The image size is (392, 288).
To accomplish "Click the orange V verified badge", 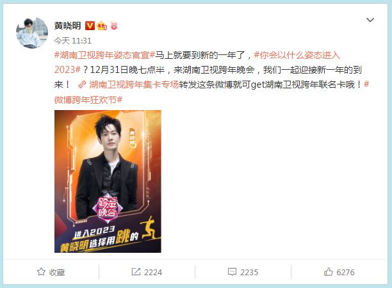I will (90, 26).
